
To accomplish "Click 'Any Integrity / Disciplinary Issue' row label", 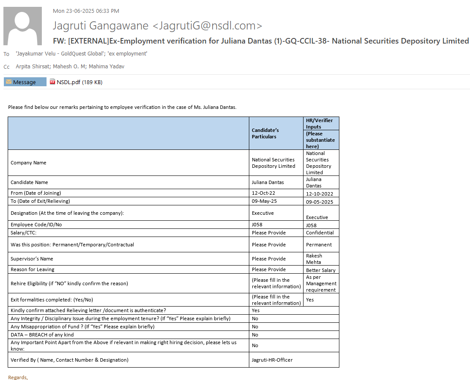I will tap(120, 319).
